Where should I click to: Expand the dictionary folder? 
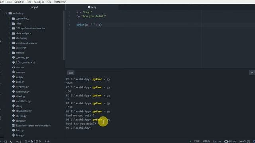click(x=10, y=38)
